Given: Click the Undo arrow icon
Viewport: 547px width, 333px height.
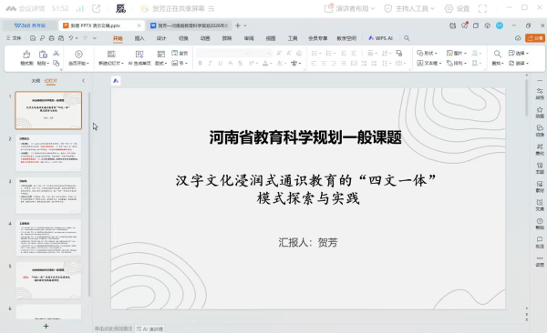Looking at the screenshot, I should coord(71,38).
